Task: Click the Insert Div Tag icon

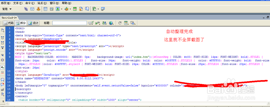Action: click(x=52, y=9)
